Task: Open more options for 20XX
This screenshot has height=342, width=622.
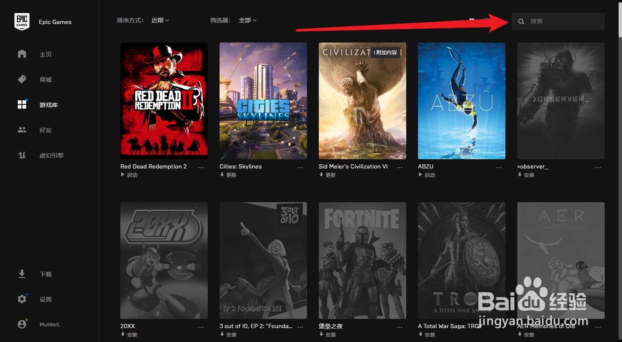Action: [201, 327]
